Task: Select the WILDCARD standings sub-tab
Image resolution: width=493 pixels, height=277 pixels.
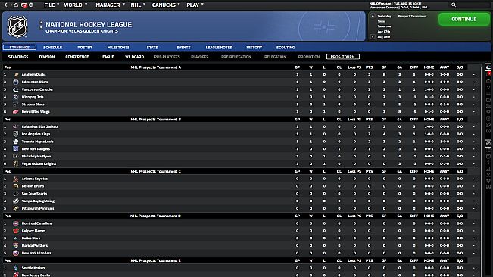Action: [134, 57]
